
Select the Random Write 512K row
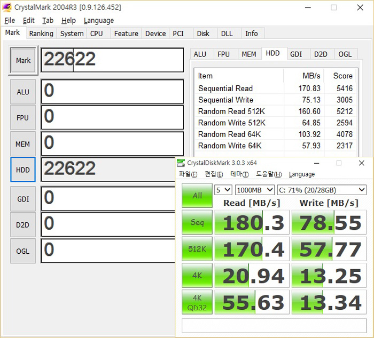276,123
